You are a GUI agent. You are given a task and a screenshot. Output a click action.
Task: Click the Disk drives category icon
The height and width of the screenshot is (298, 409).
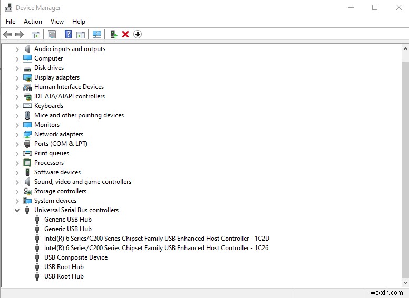(27, 69)
